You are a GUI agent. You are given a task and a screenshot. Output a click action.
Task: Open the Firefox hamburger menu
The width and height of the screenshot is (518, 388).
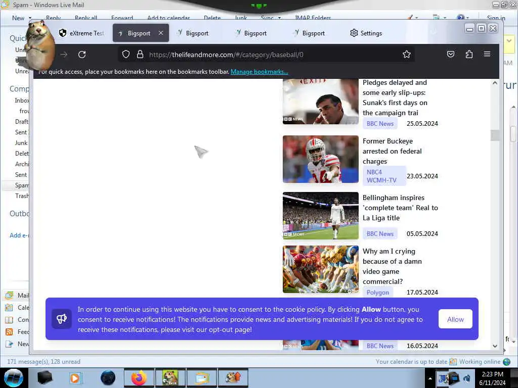pos(487,54)
